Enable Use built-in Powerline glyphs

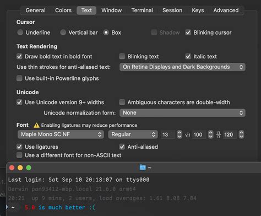[x=19, y=78]
